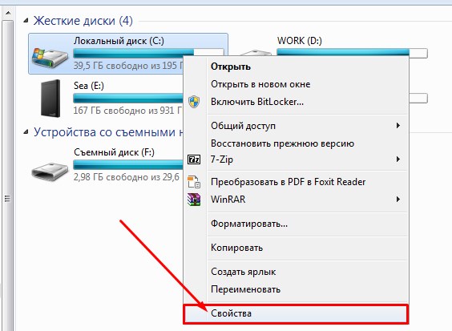
Task: Select the Local Disk (C:) drive icon
Action: (50, 58)
